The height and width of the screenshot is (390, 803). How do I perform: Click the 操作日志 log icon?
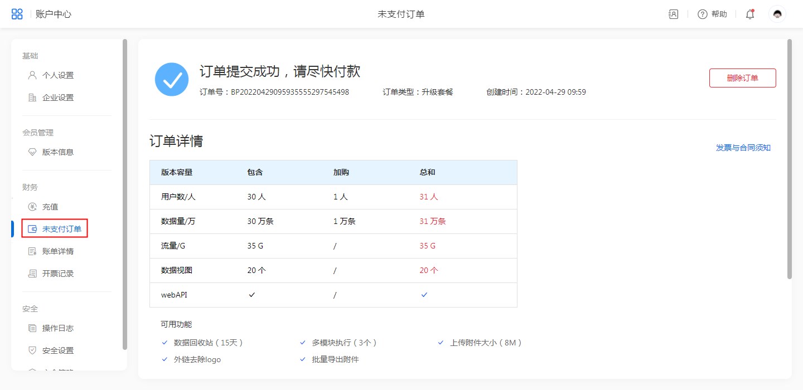click(32, 328)
